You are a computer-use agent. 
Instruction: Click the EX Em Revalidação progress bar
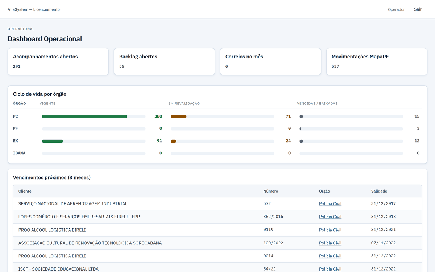tap(222, 141)
